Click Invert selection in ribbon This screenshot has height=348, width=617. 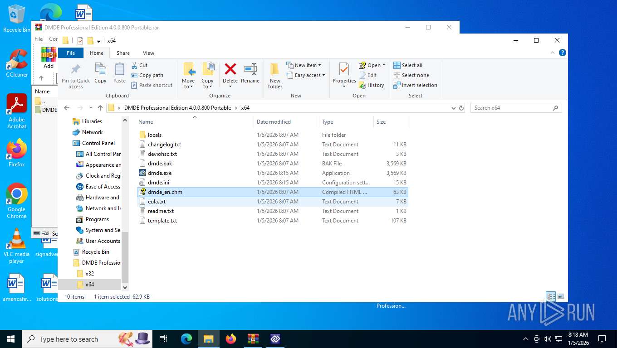pos(415,85)
